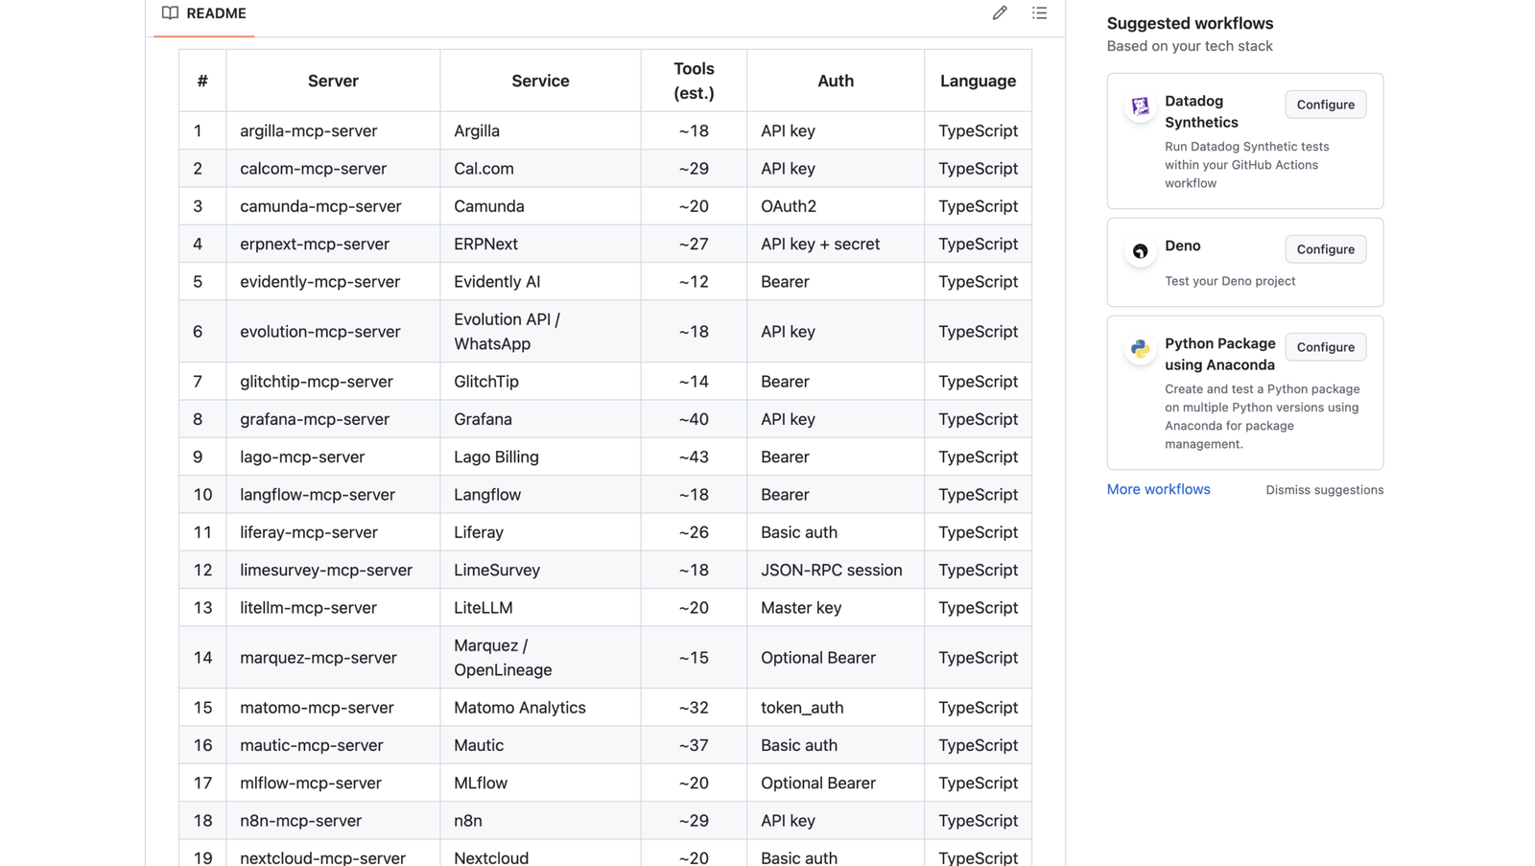Configure Python Package using Anaconda

[x=1325, y=347]
